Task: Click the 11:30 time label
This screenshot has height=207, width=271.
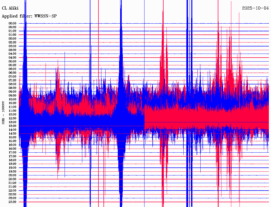Action: pyautogui.click(x=12, y=111)
